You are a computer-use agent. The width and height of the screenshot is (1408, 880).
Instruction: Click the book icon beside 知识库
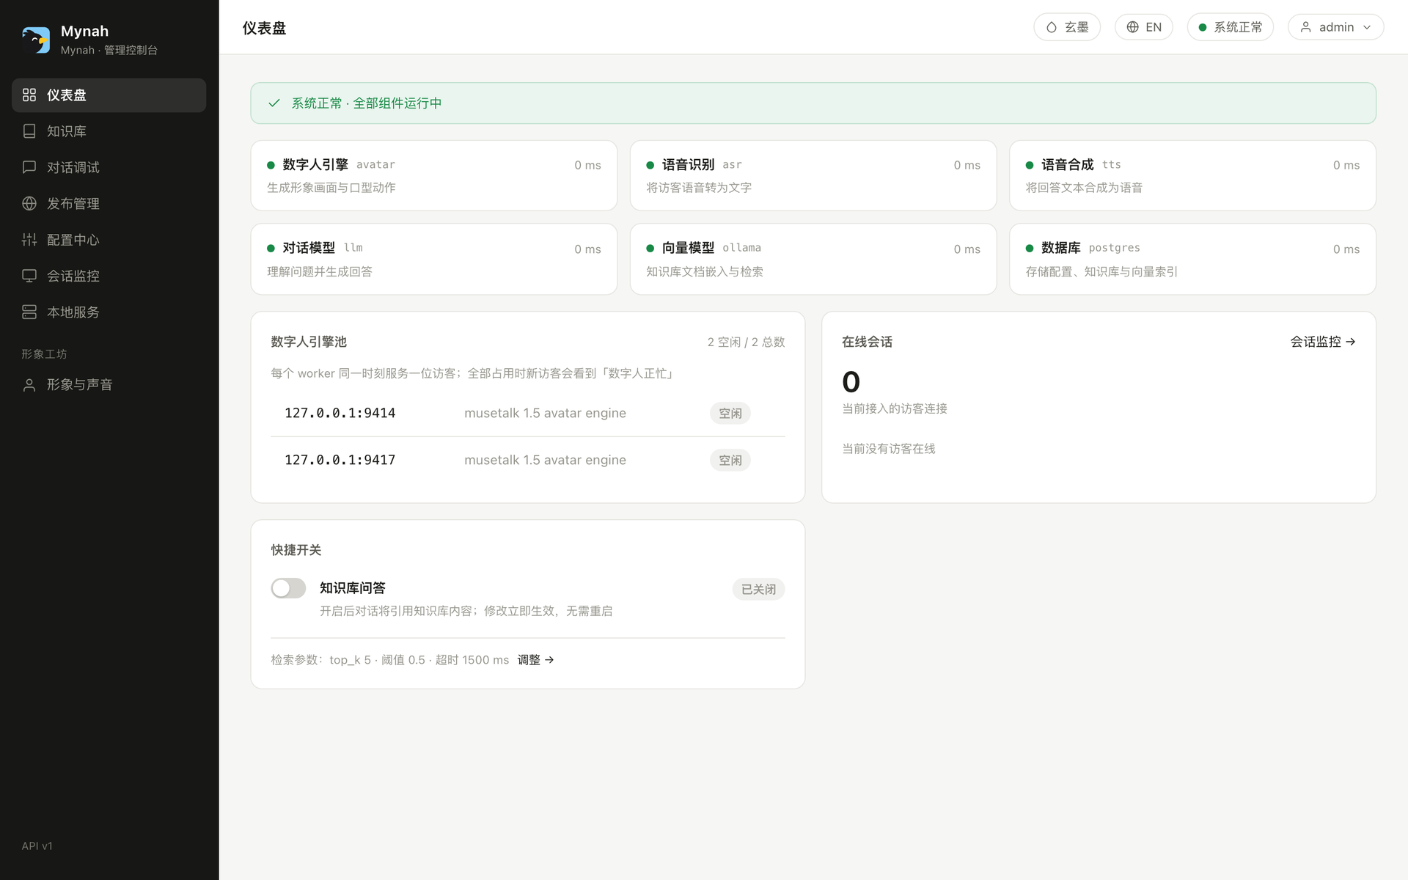(x=29, y=131)
